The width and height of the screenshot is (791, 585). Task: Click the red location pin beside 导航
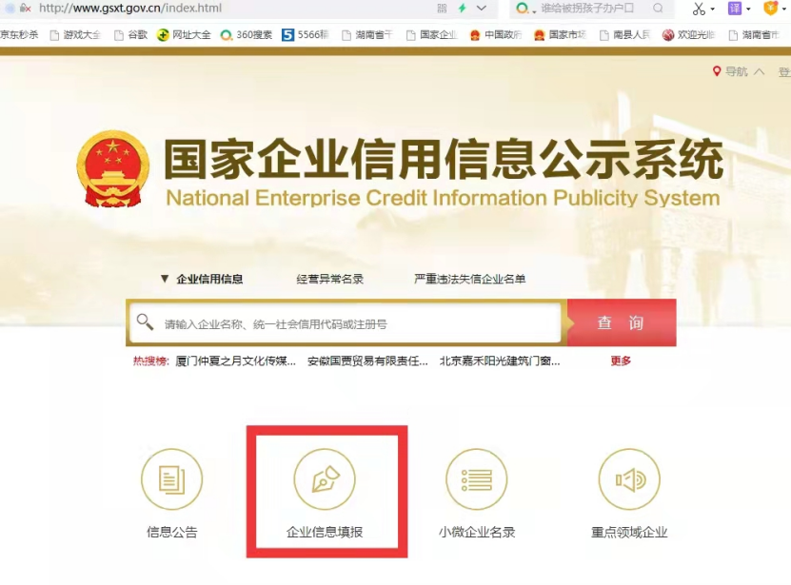click(x=717, y=71)
